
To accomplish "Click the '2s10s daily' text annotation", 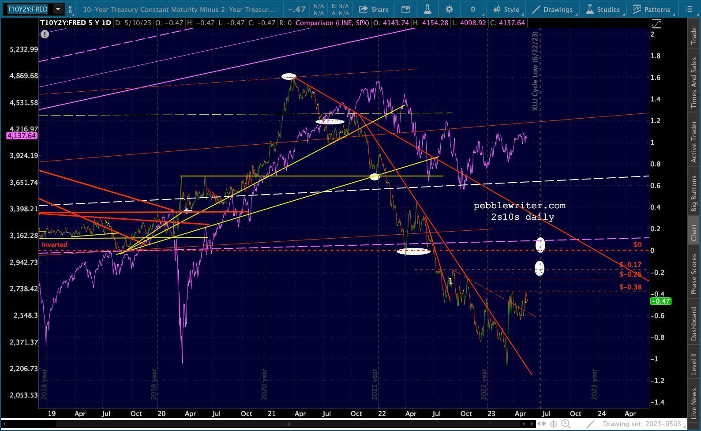I will [522, 217].
